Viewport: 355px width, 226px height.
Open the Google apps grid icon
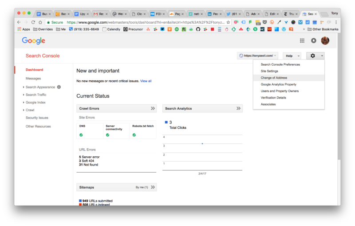(302, 40)
